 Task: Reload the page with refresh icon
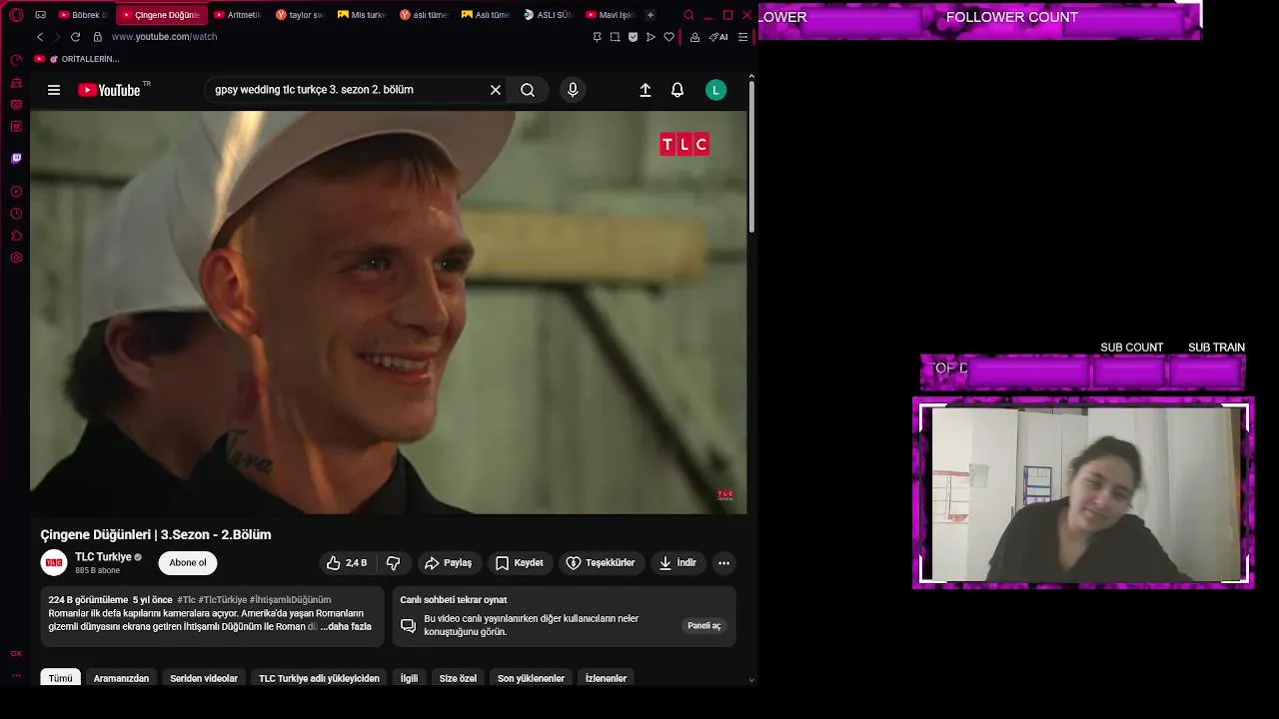(x=75, y=37)
